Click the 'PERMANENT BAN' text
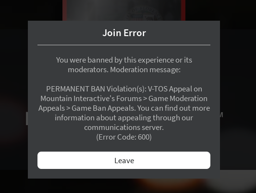 [x=75, y=89]
